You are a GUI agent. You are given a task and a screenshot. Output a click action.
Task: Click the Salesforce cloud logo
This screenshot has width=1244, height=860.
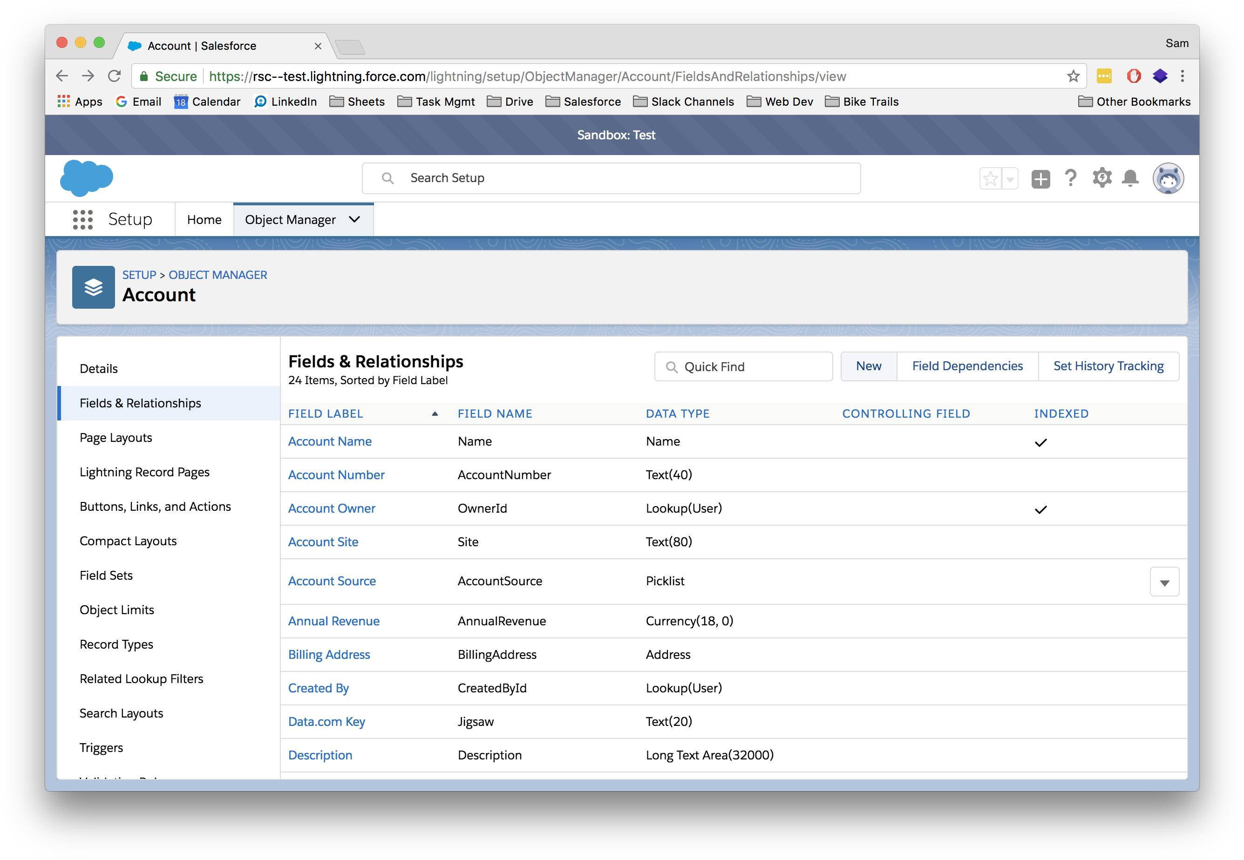(x=86, y=178)
